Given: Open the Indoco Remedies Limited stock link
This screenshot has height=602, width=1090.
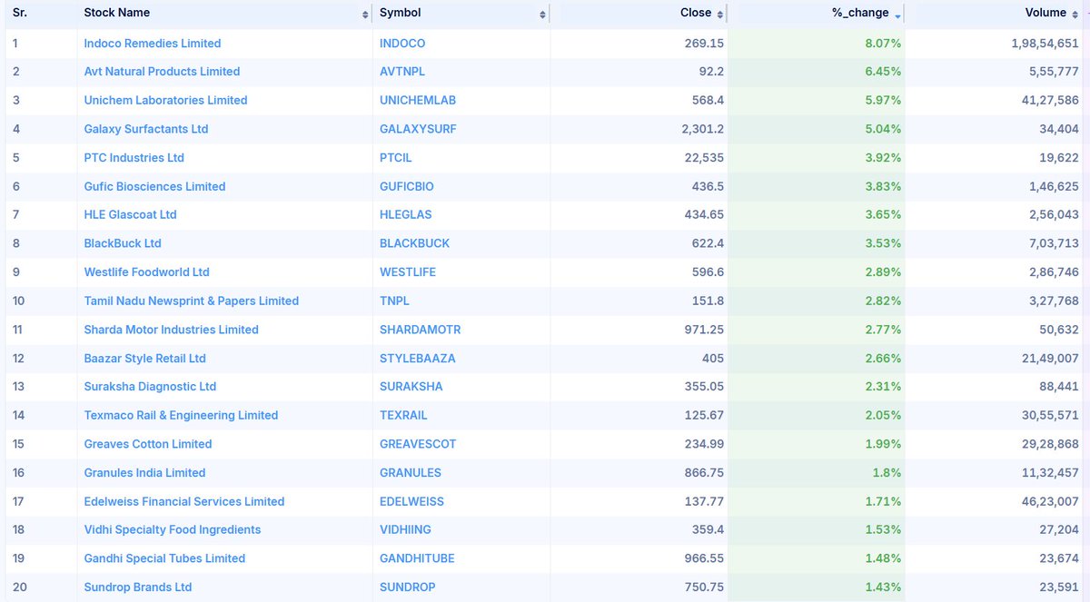Looking at the screenshot, I should [153, 43].
